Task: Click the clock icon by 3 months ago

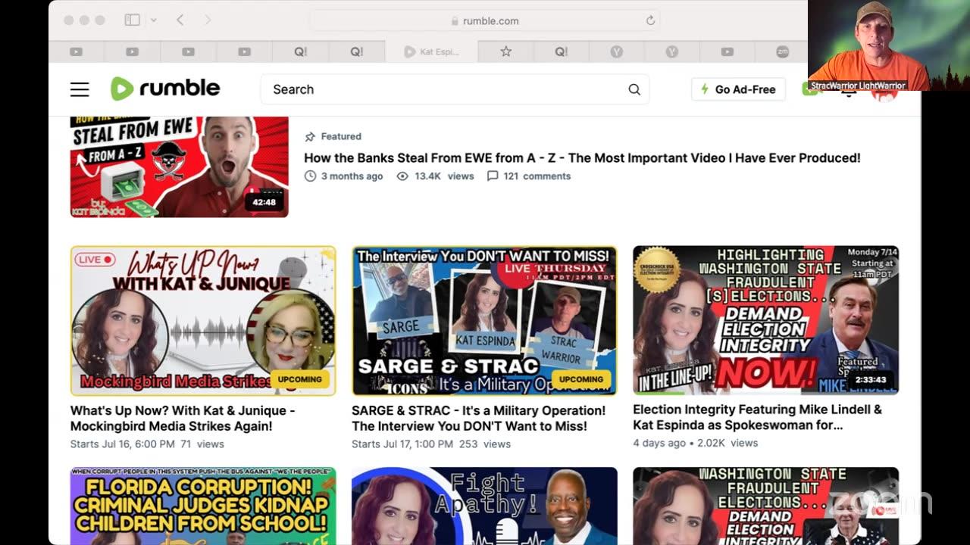Action: 310,176
